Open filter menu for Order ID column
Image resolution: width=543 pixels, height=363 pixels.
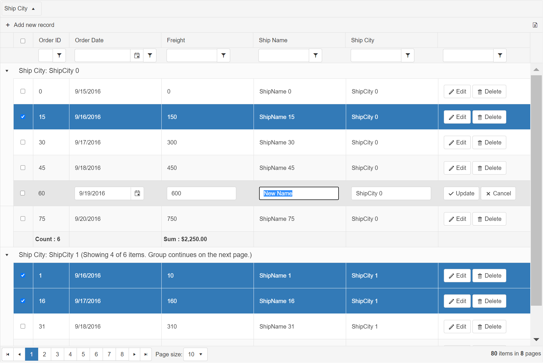[59, 55]
